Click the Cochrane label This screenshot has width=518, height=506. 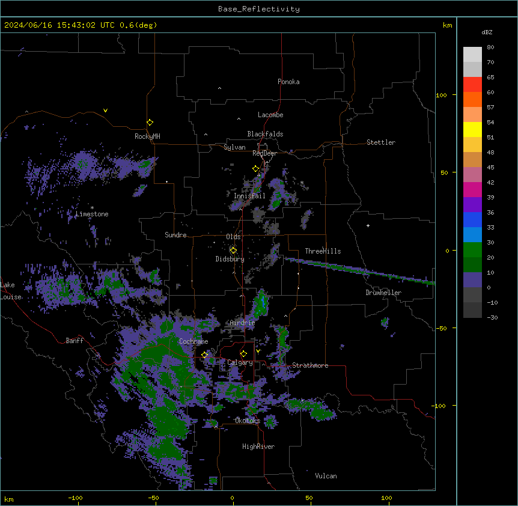193,341
